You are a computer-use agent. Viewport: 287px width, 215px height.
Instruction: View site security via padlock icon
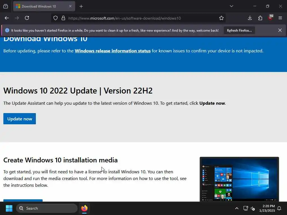tap(63, 18)
